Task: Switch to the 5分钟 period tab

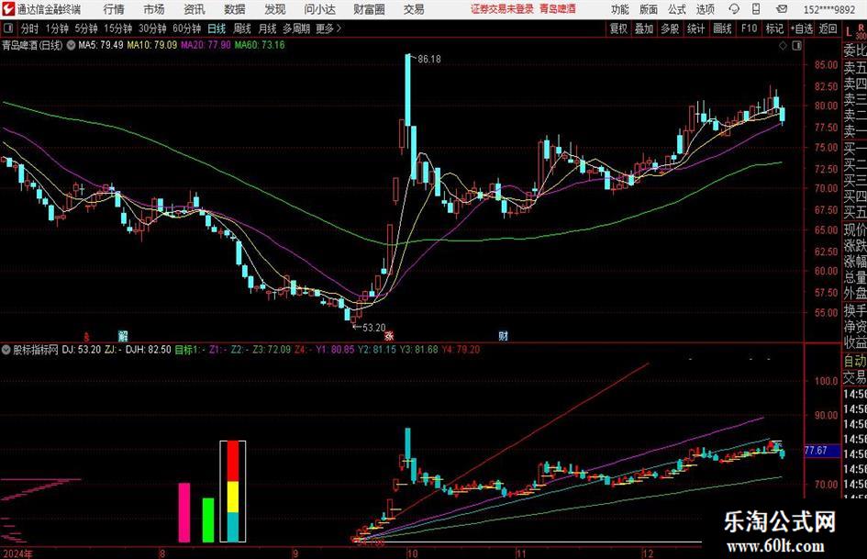Action: 85,28
